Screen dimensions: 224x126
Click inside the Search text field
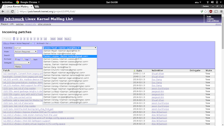point(28,55)
